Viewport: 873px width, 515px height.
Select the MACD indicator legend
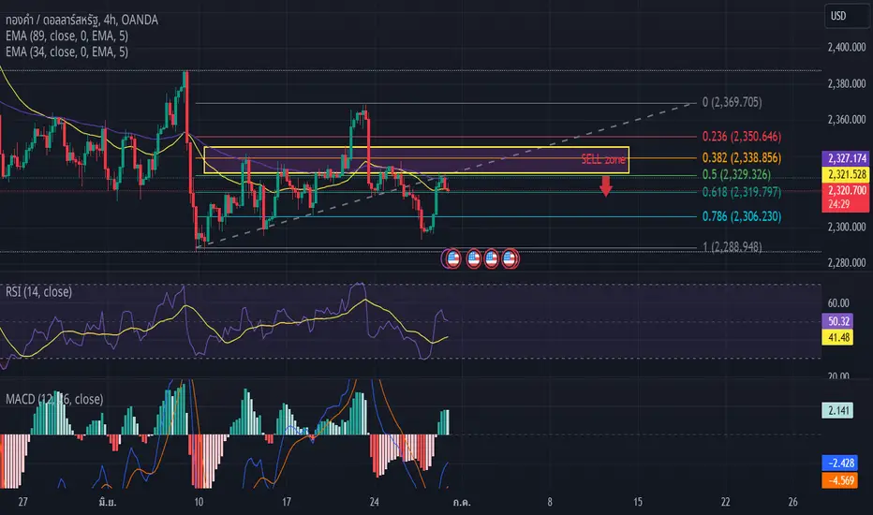(54, 399)
